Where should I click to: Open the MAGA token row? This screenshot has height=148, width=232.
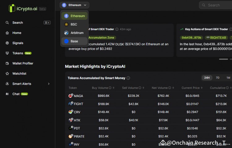148,96
